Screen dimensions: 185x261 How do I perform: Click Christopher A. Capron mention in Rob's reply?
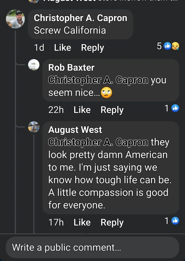click(98, 80)
